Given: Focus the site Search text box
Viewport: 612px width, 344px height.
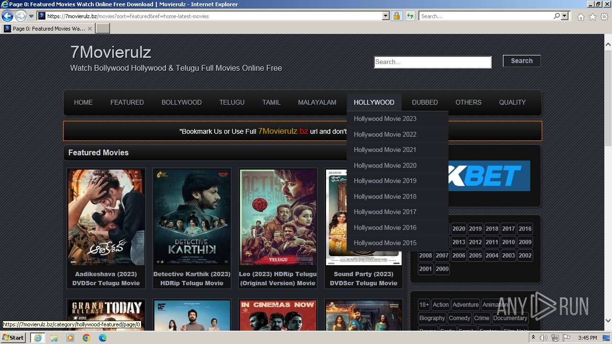Looking at the screenshot, I should point(433,62).
